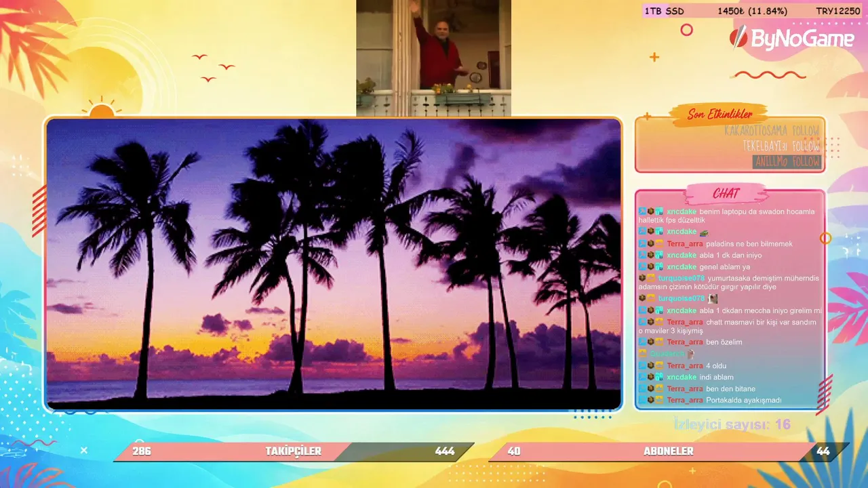Click message 'abla 1 dk dan iniyo'
Screen dimensions: 868x488
(x=730, y=256)
